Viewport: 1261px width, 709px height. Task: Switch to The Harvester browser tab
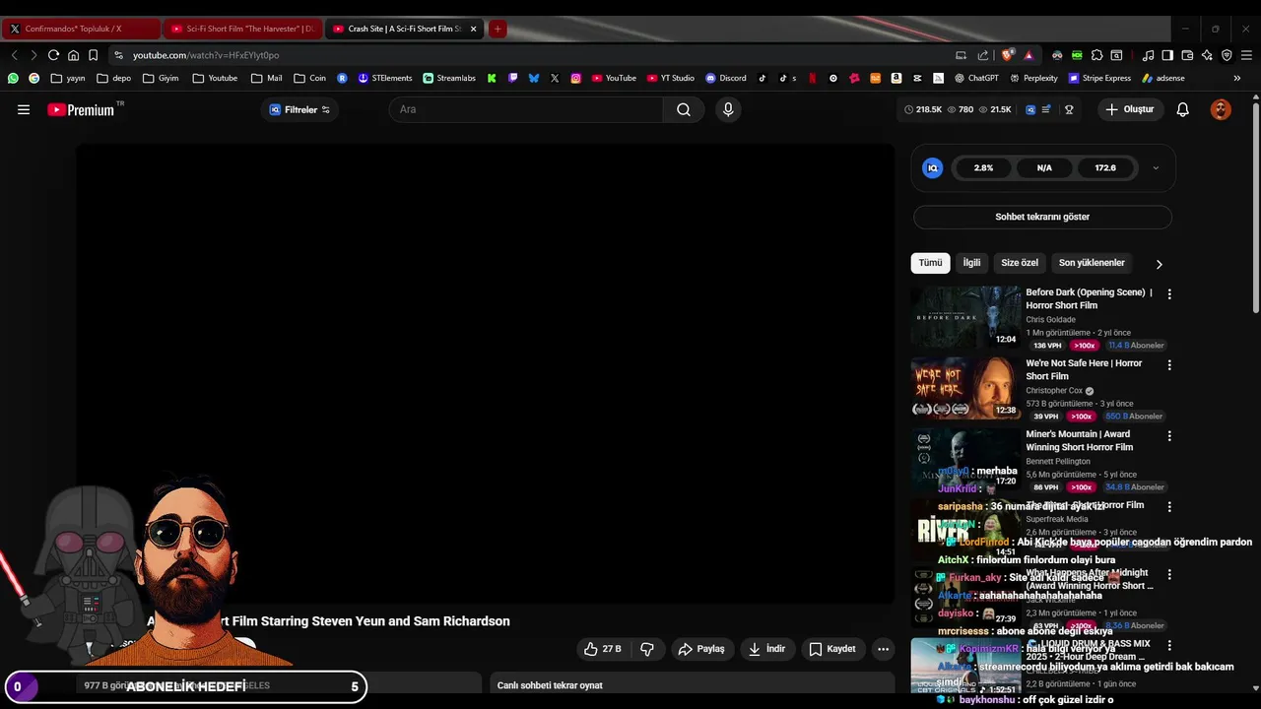243,29
